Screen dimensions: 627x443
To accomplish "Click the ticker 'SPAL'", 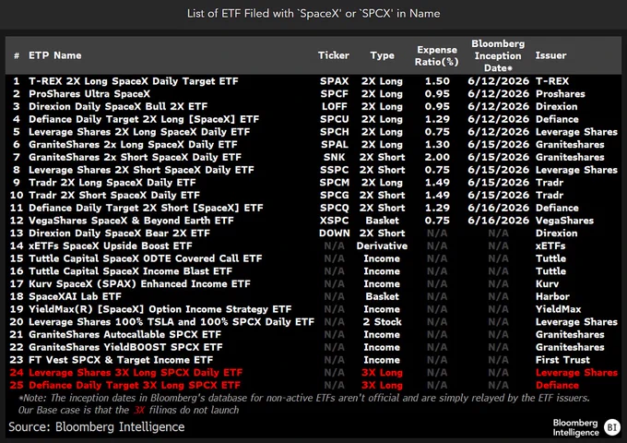I will coord(334,145).
